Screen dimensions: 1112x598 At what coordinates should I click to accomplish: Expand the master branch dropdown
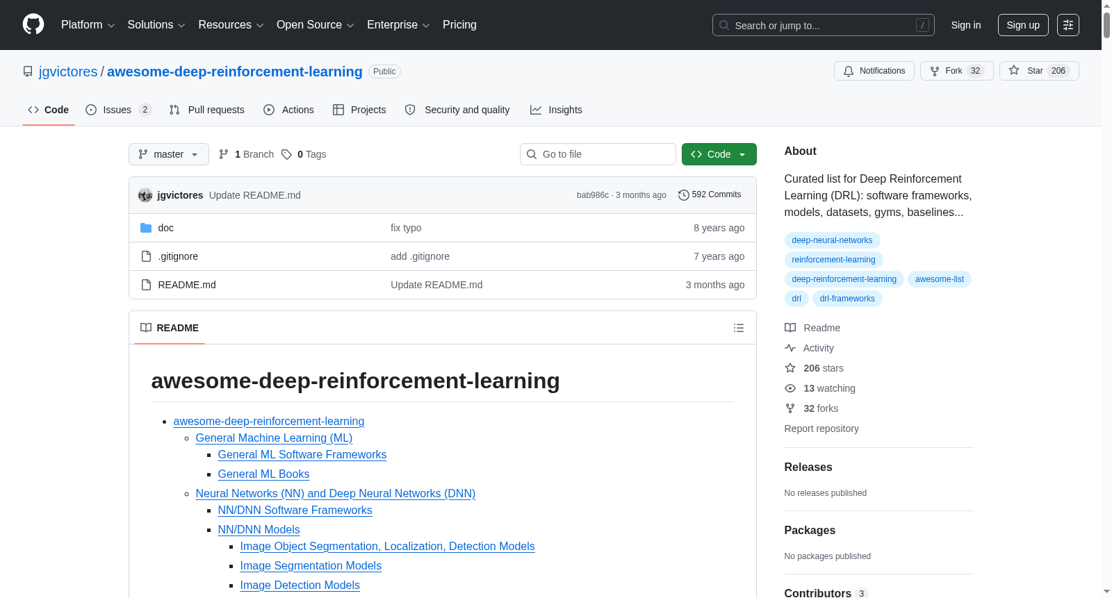(169, 154)
